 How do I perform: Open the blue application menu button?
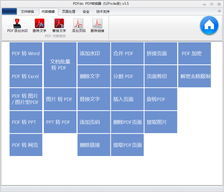pyautogui.click(x=9, y=11)
